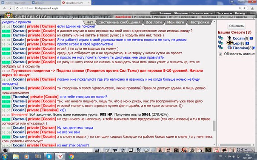Click player name Lepr[8] in the room list
This screenshot has width=257, height=160.
(x=239, y=43)
